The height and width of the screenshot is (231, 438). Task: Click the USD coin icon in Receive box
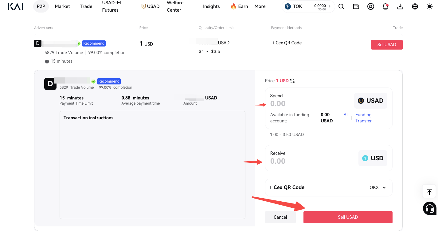click(x=365, y=158)
